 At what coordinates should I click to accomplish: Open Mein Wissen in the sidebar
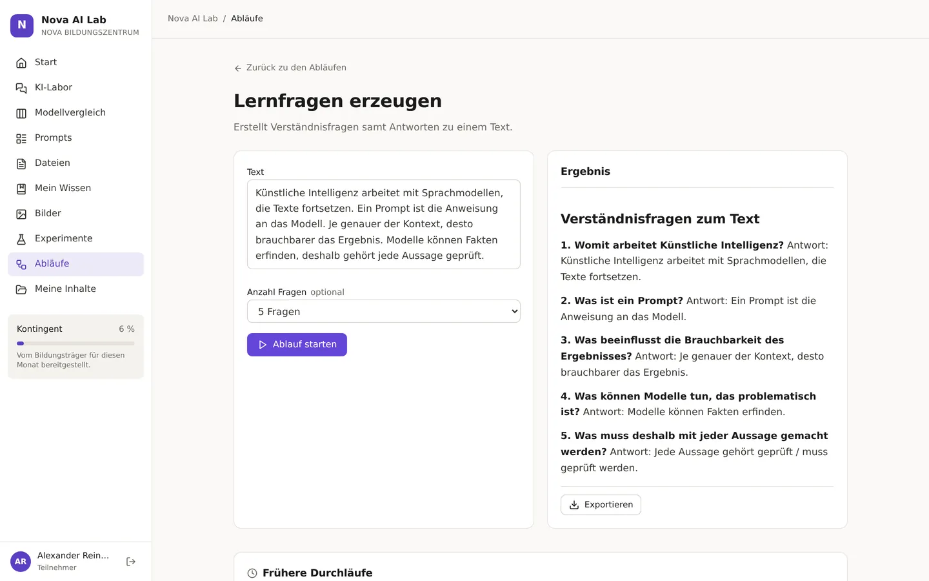[75, 189]
